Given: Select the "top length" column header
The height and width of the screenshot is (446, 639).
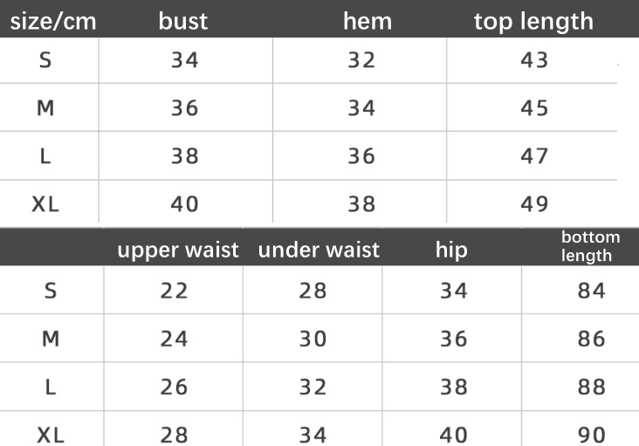Looking at the screenshot, I should tap(533, 21).
